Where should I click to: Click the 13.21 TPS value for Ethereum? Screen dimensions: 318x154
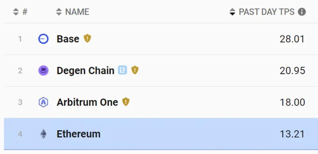(x=292, y=134)
